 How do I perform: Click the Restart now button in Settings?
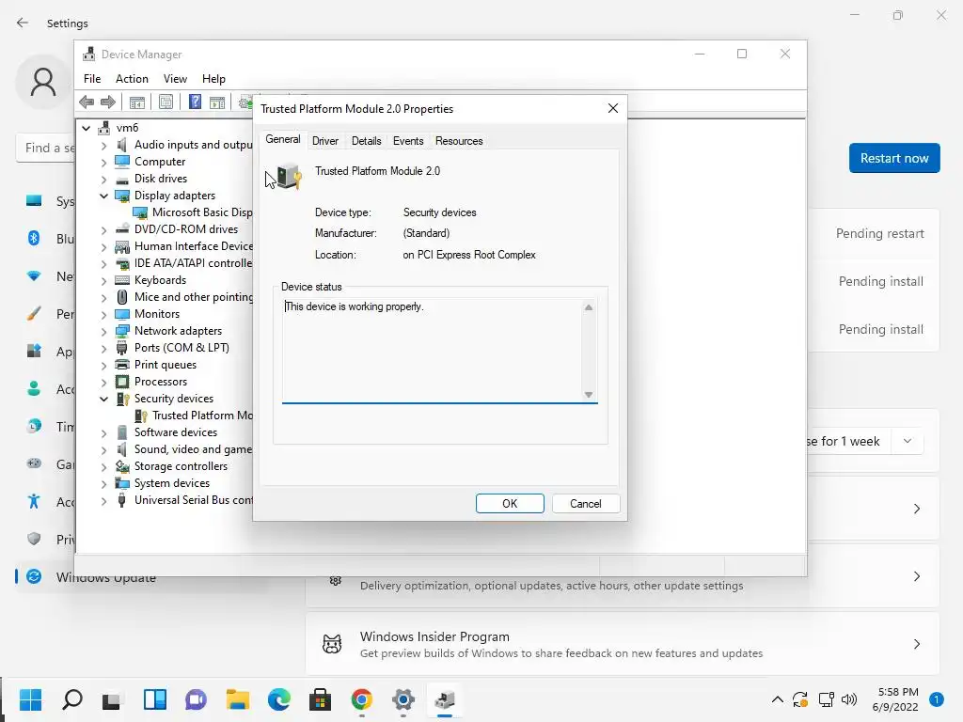coord(894,158)
